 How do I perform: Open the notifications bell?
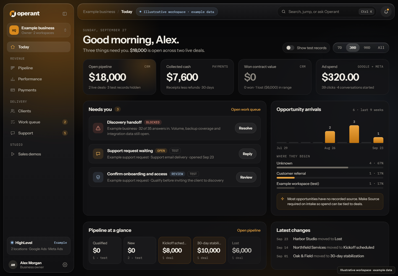386,12
